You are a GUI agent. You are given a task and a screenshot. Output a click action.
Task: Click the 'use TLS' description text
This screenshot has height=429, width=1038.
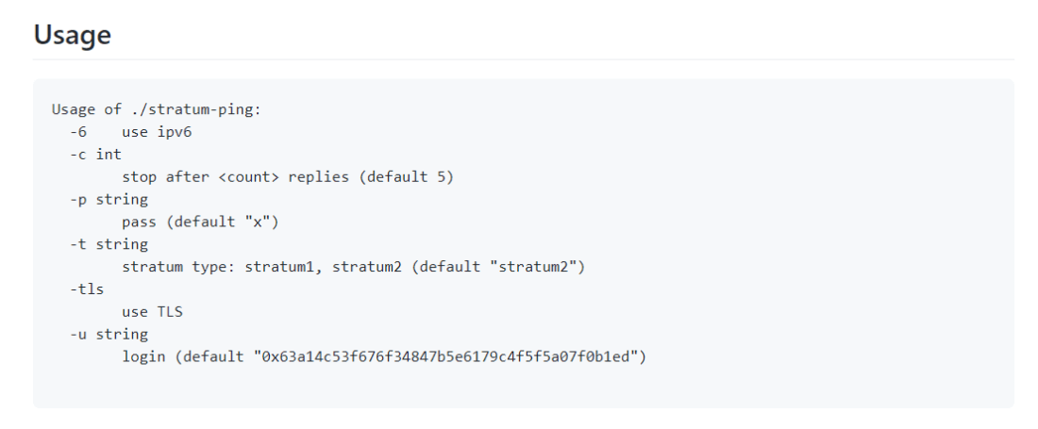tap(152, 312)
